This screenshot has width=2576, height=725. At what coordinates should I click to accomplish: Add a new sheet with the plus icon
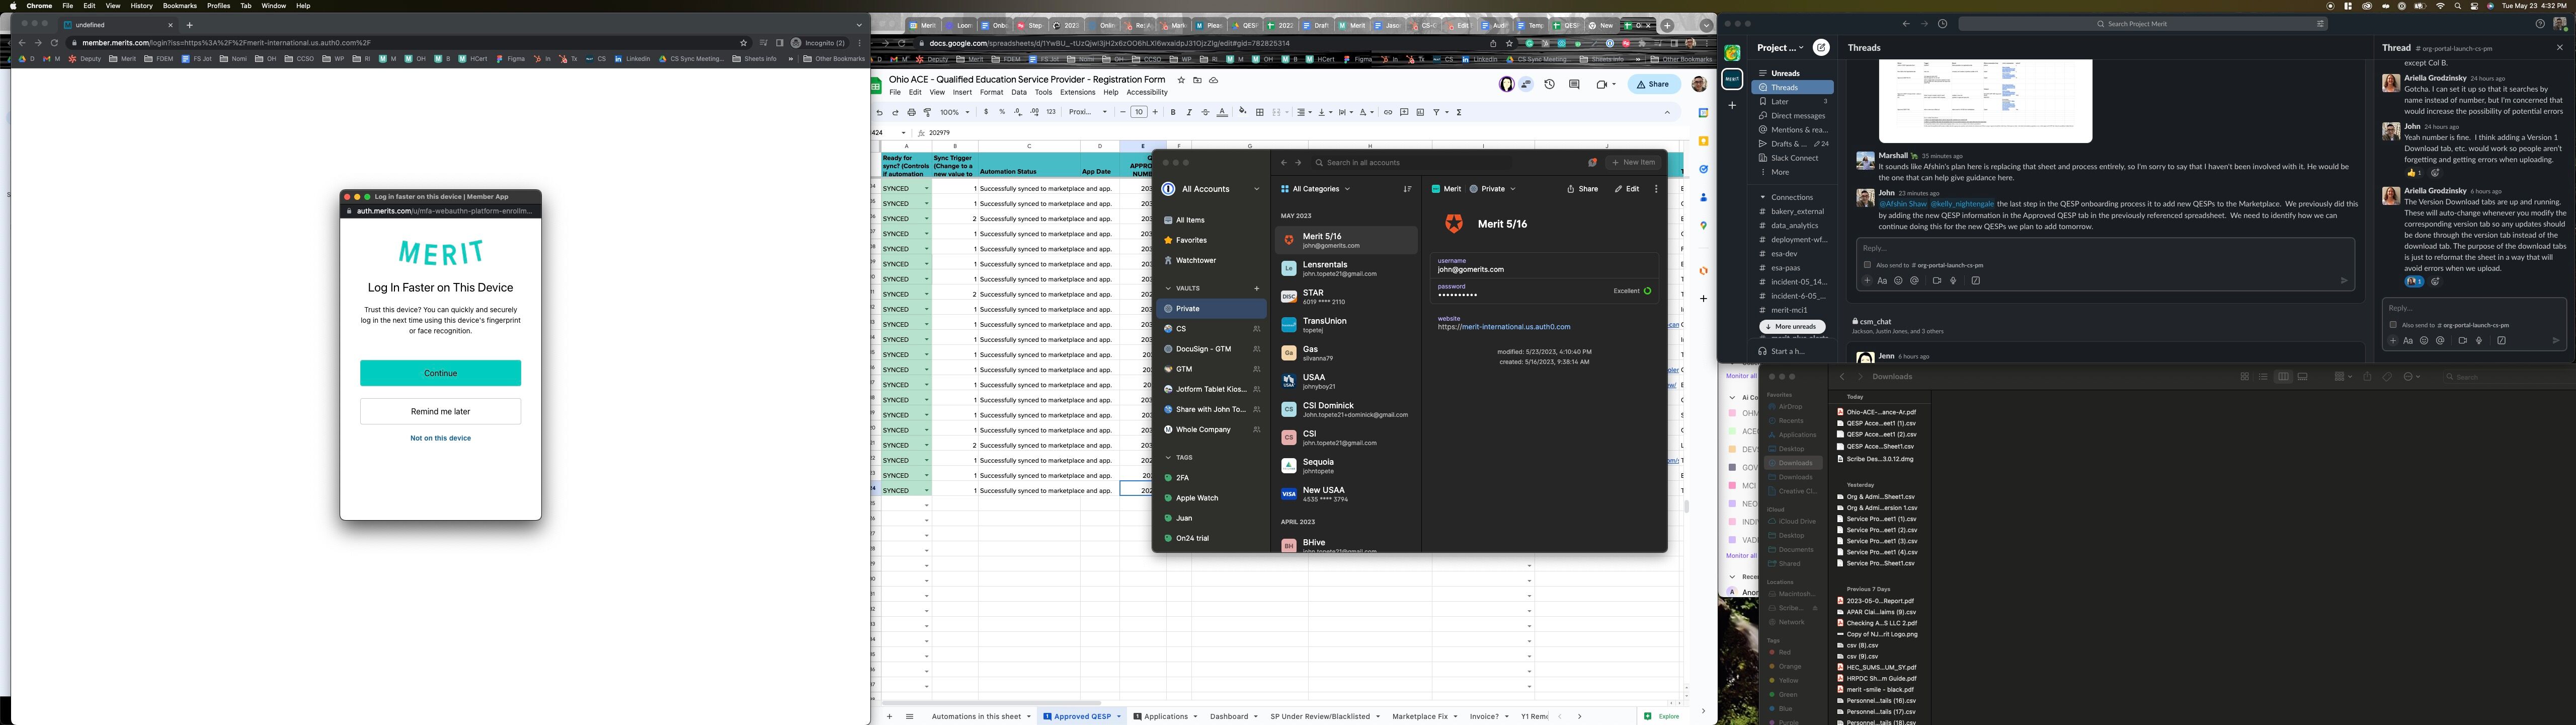click(889, 716)
